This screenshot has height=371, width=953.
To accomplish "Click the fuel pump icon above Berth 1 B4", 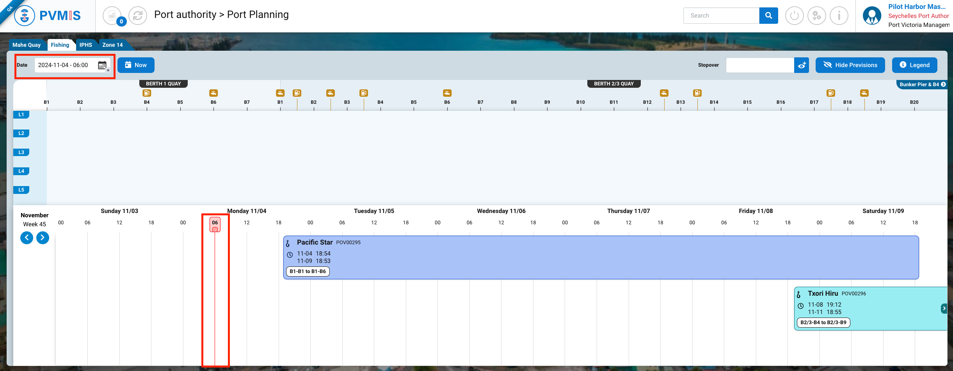I will [x=147, y=93].
